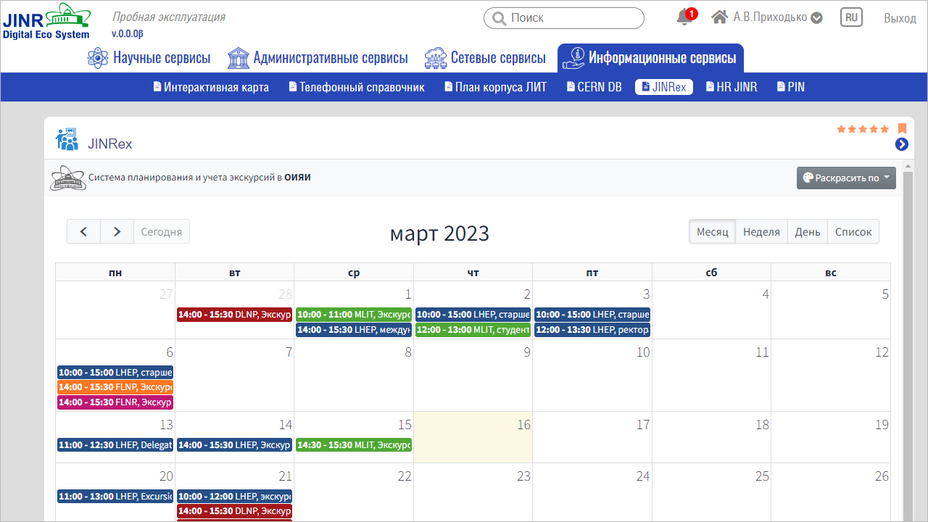
Task: Click into the Поиск search field
Action: tap(564, 18)
